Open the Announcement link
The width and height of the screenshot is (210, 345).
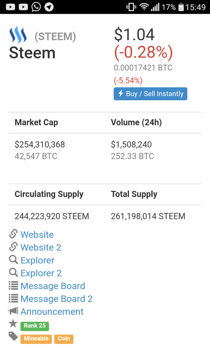[x=52, y=312]
